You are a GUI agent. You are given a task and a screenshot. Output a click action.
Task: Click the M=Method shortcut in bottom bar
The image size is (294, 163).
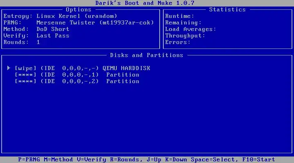pyautogui.click(x=58, y=160)
